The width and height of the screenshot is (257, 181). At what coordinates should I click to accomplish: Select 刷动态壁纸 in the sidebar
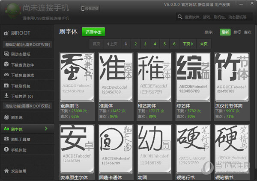click(x=27, y=54)
